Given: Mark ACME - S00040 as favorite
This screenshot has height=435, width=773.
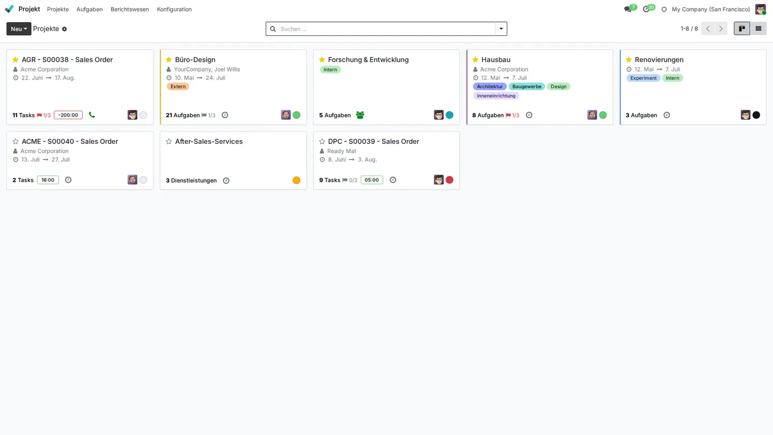Looking at the screenshot, I should pyautogui.click(x=16, y=141).
